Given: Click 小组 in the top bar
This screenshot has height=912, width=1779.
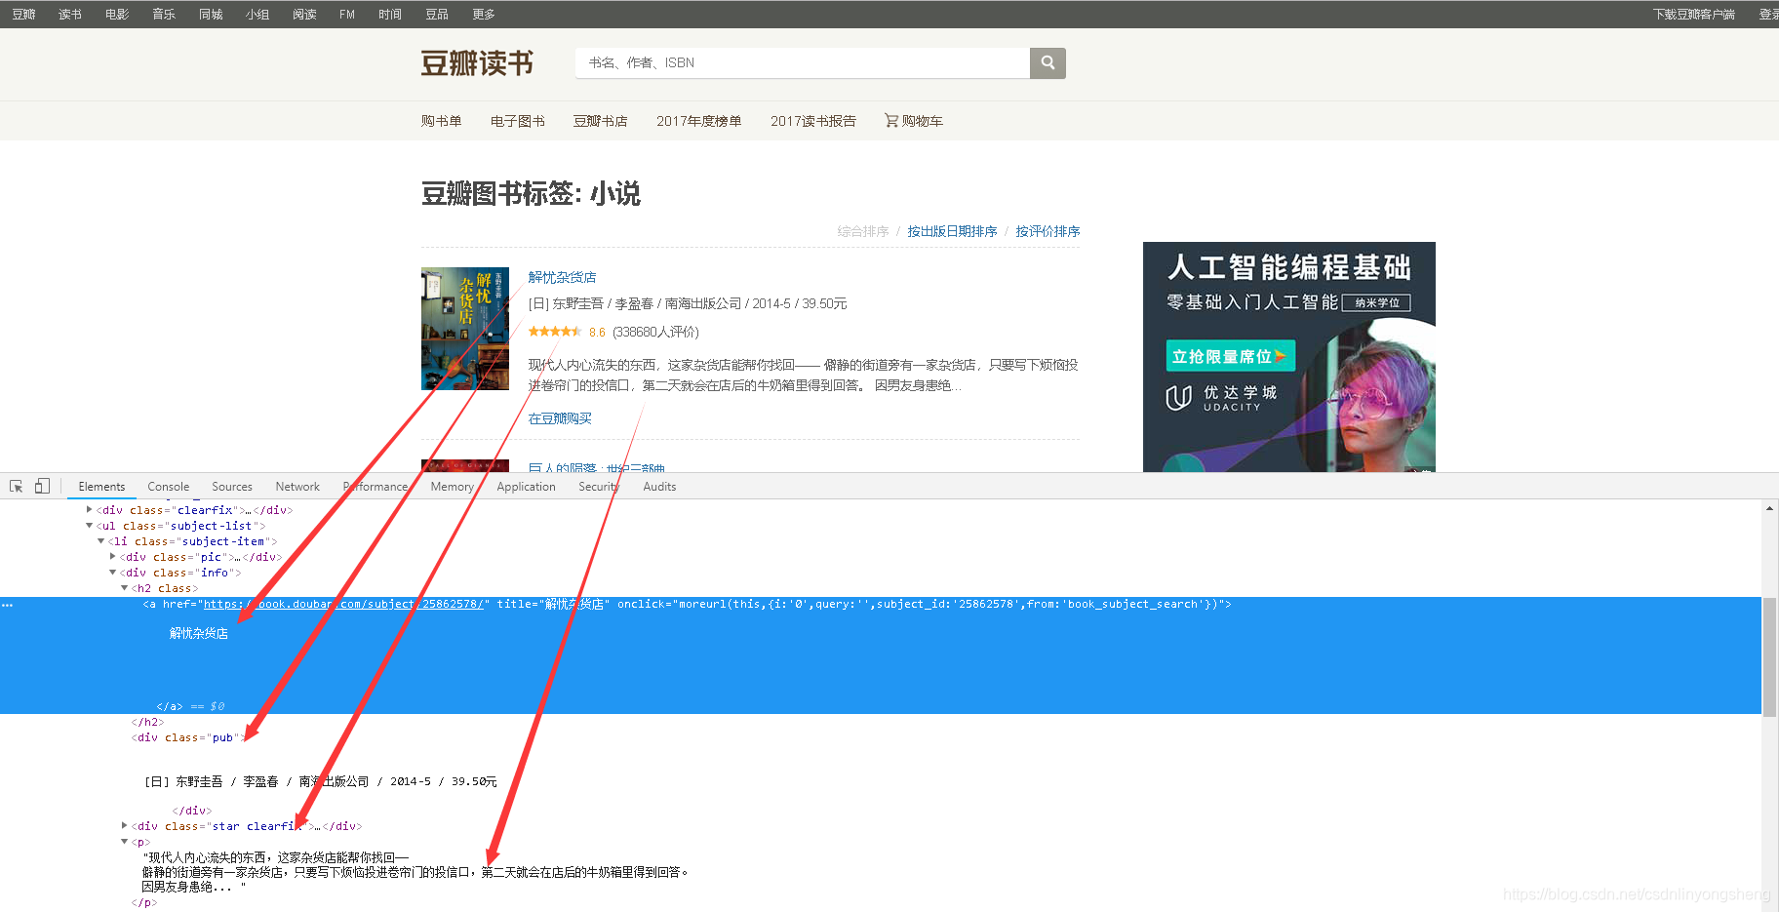Looking at the screenshot, I should coord(257,14).
